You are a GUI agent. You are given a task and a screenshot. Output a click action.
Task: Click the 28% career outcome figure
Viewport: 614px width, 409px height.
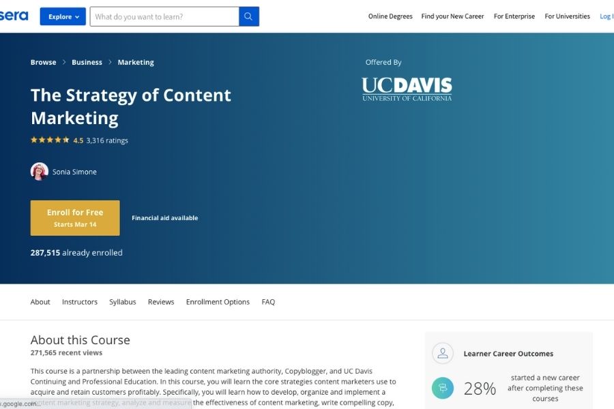[480, 389]
